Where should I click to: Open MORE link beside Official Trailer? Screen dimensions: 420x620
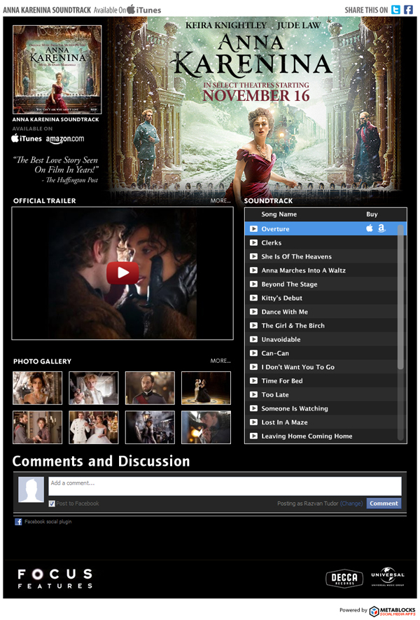click(220, 201)
